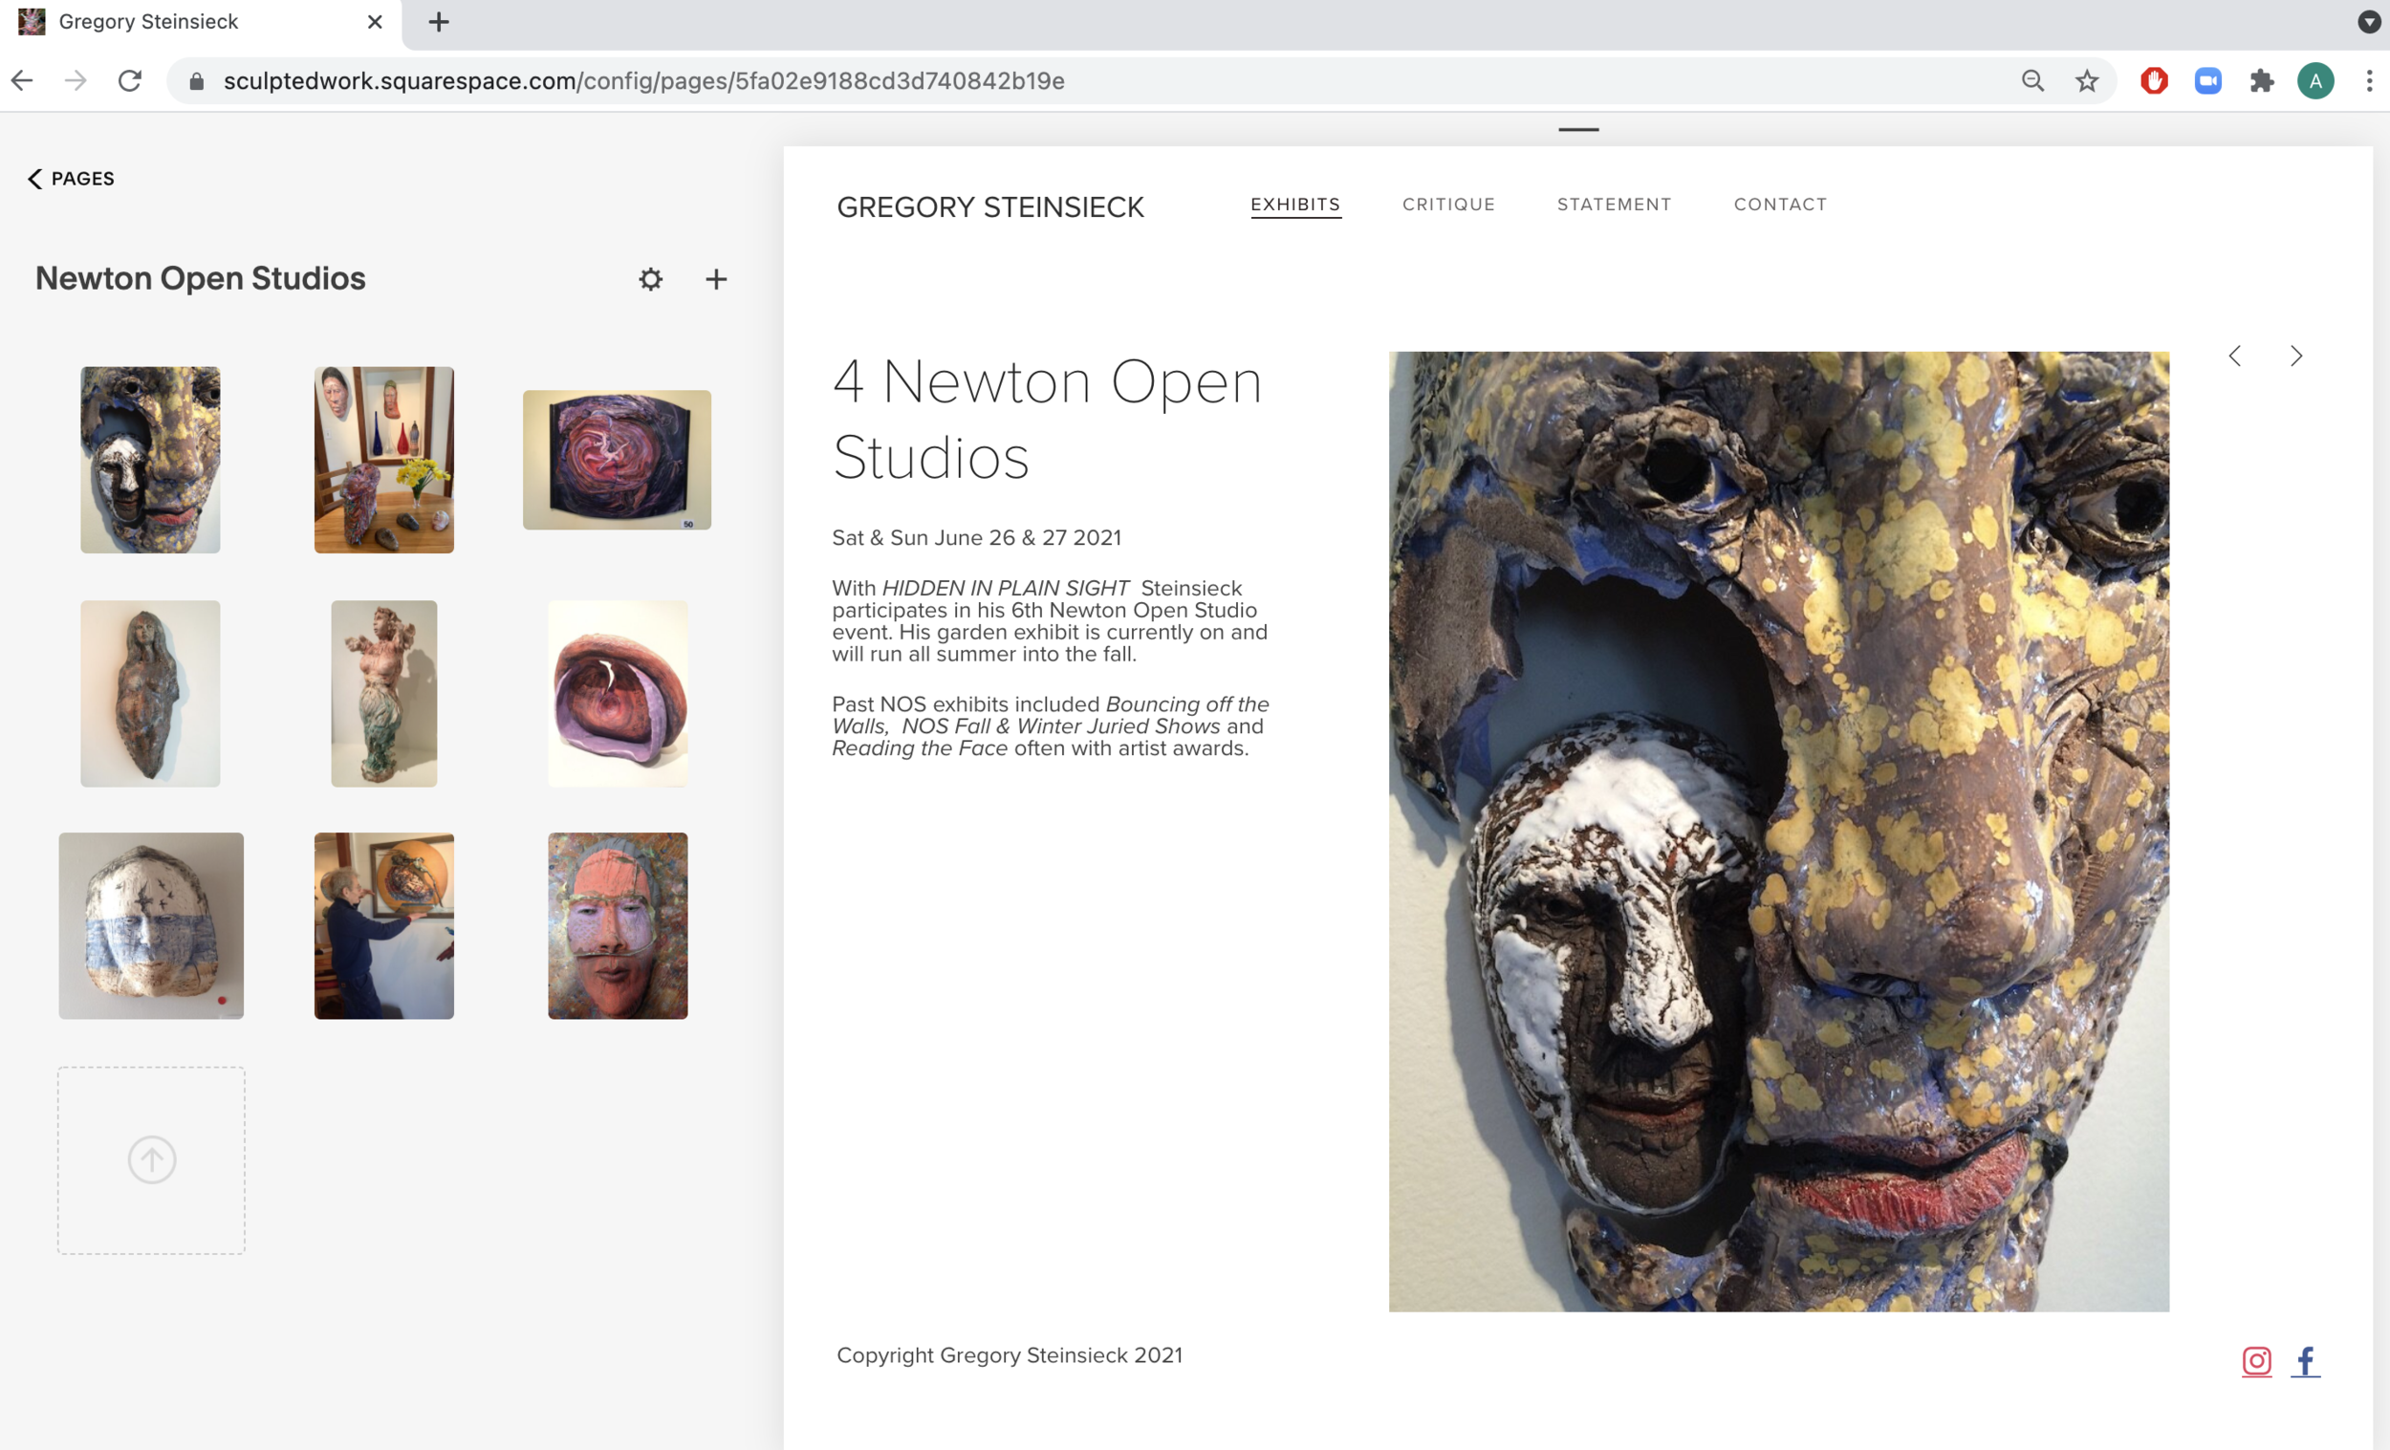This screenshot has width=2390, height=1450.
Task: Open gallery settings gear icon
Action: [x=650, y=279]
